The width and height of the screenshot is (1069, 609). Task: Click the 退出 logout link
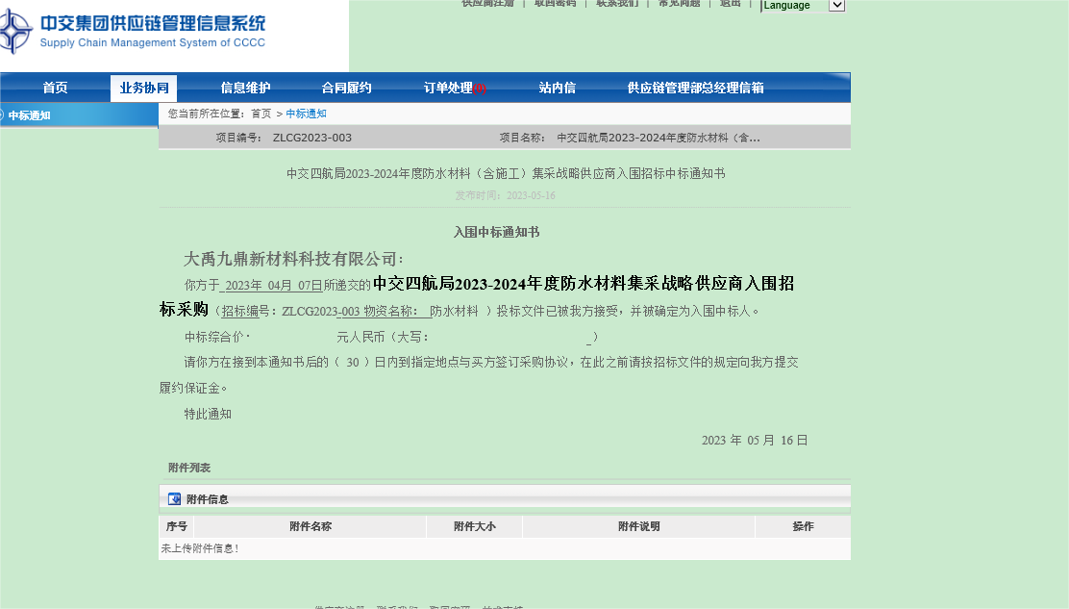point(731,4)
